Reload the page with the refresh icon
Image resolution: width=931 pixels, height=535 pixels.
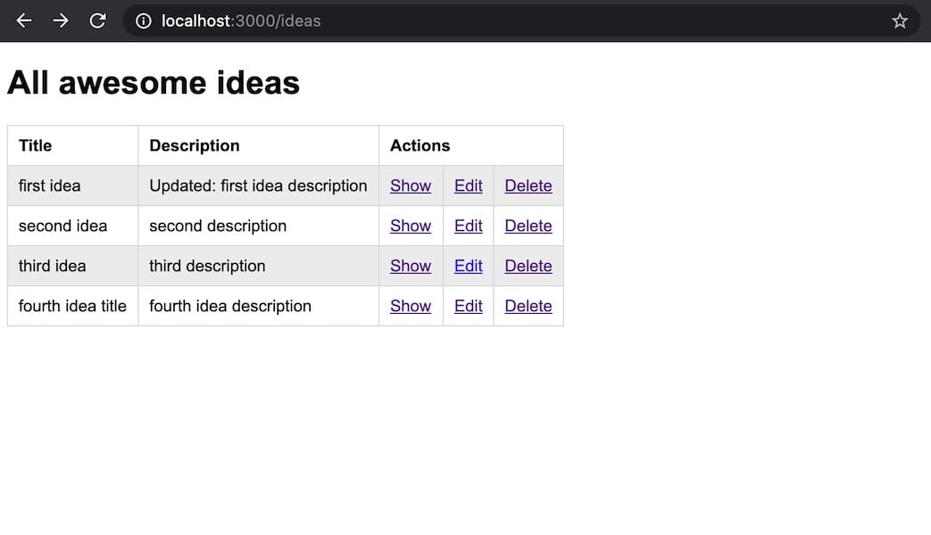tap(98, 21)
